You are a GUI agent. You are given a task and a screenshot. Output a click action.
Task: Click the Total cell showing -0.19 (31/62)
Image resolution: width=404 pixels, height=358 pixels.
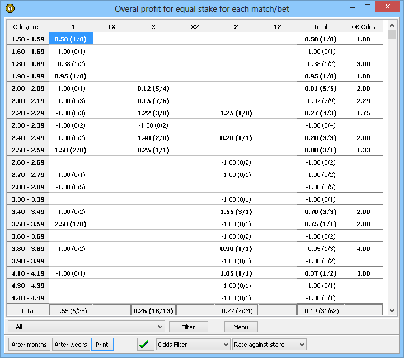point(320,310)
